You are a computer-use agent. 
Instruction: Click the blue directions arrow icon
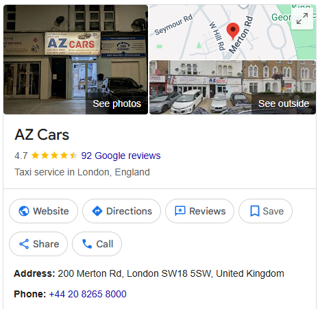point(97,211)
